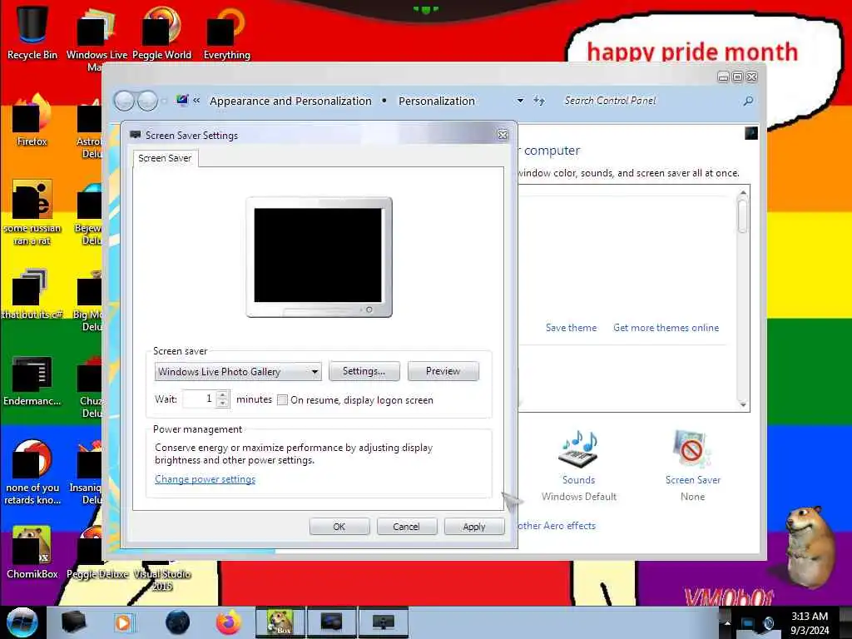The width and height of the screenshot is (852, 639).
Task: Decrease the Wait minutes spinner
Action: point(222,404)
